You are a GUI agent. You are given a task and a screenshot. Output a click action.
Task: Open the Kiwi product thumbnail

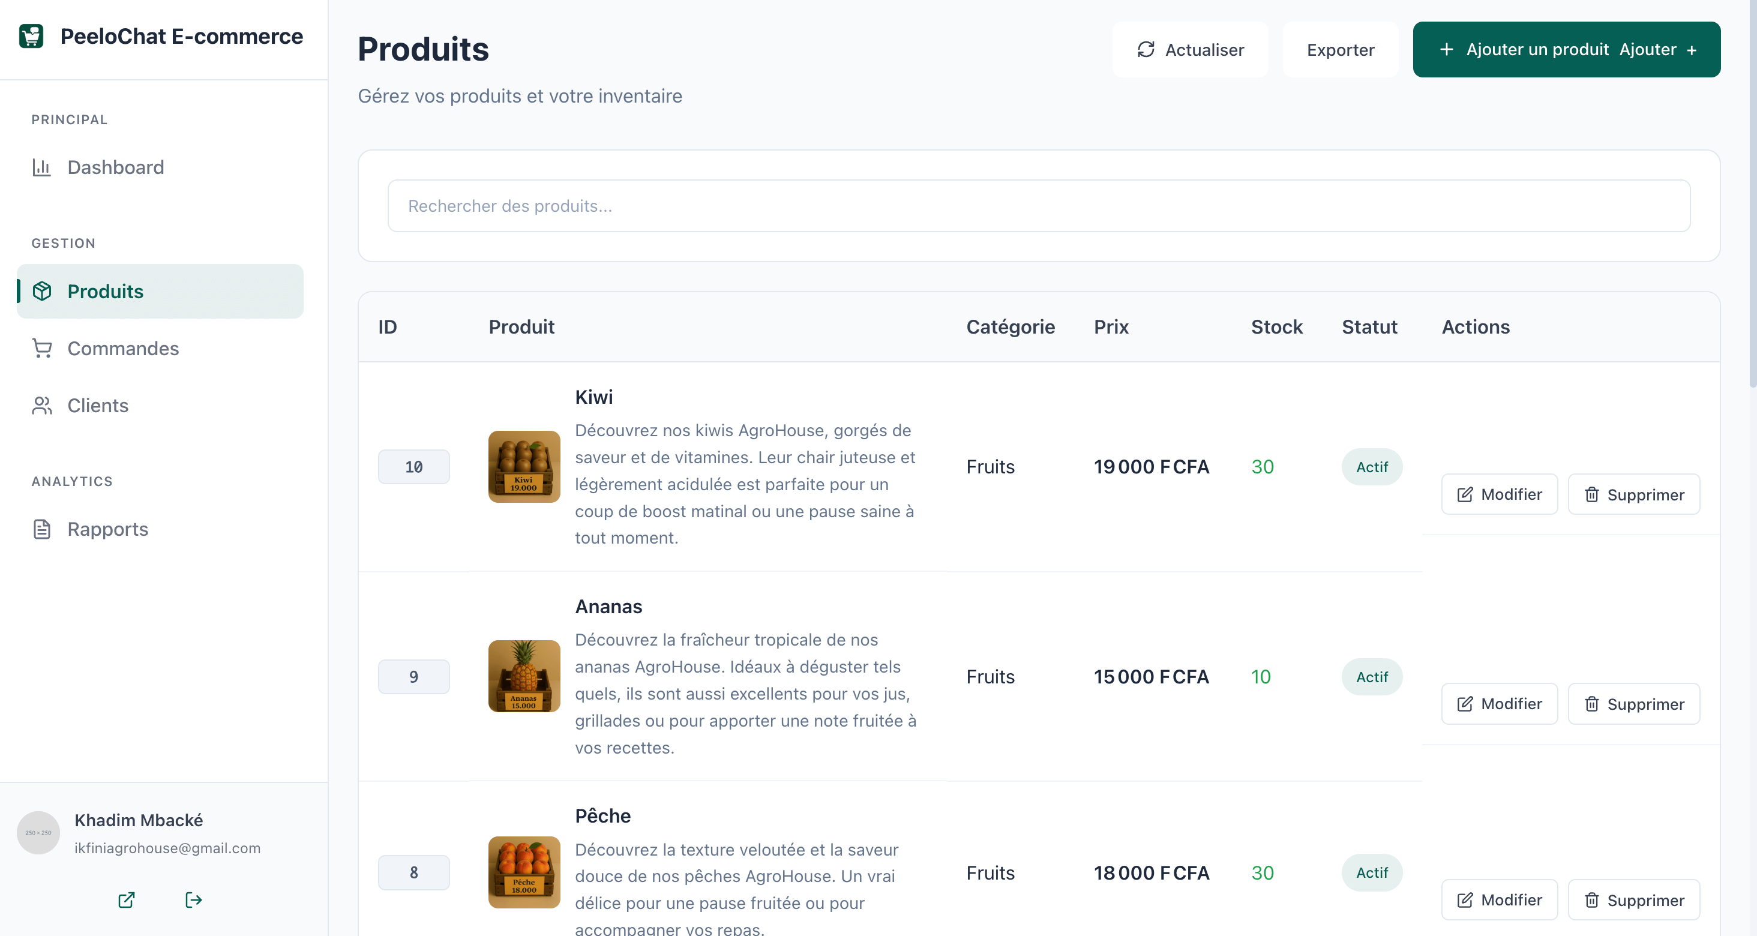[x=524, y=467]
